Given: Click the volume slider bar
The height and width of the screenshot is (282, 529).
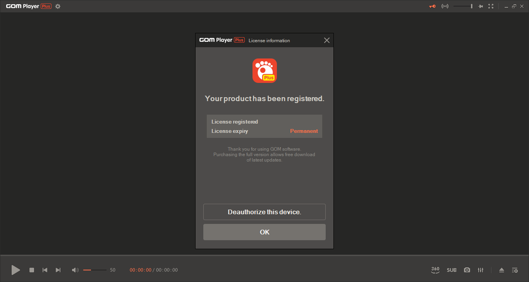Looking at the screenshot, I should coord(95,270).
